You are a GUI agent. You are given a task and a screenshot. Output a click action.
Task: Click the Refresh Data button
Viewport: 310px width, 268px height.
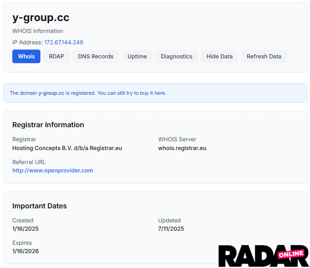[x=264, y=57]
